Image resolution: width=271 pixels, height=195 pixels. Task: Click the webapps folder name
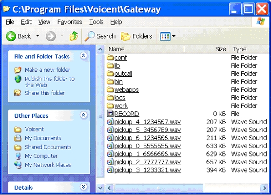[x=127, y=90]
